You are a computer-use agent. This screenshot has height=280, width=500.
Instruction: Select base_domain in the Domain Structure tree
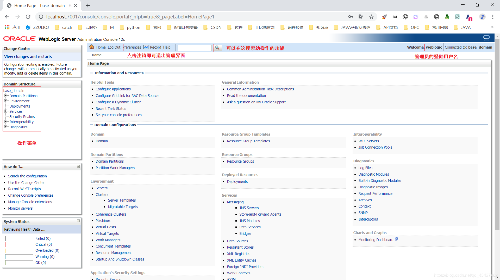click(x=14, y=91)
